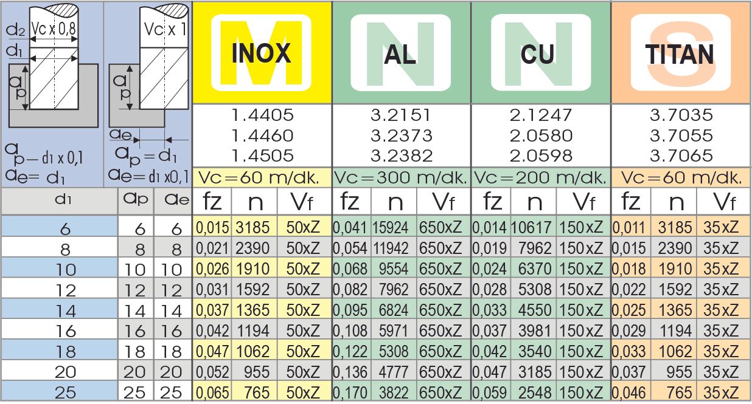This screenshot has width=752, height=404.
Task: Click the ae column header
Action: coord(173,200)
